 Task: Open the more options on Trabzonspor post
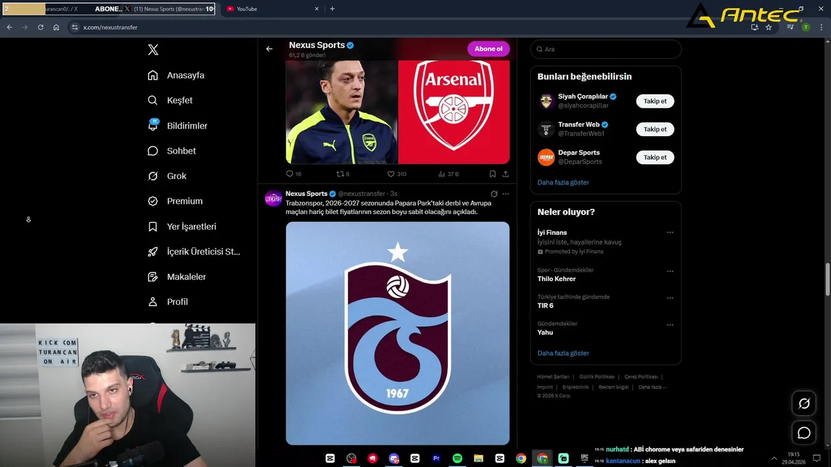click(506, 194)
